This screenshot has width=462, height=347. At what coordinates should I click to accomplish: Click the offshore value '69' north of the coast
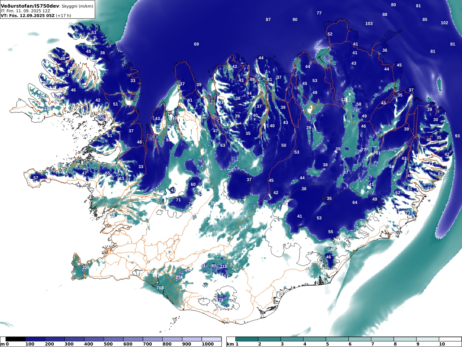[x=196, y=44]
